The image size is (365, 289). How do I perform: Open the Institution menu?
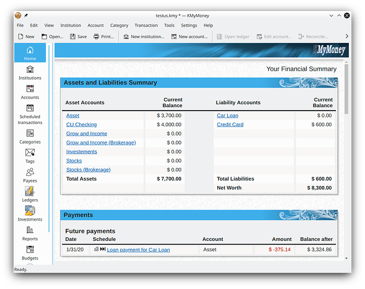pyautogui.click(x=71, y=25)
